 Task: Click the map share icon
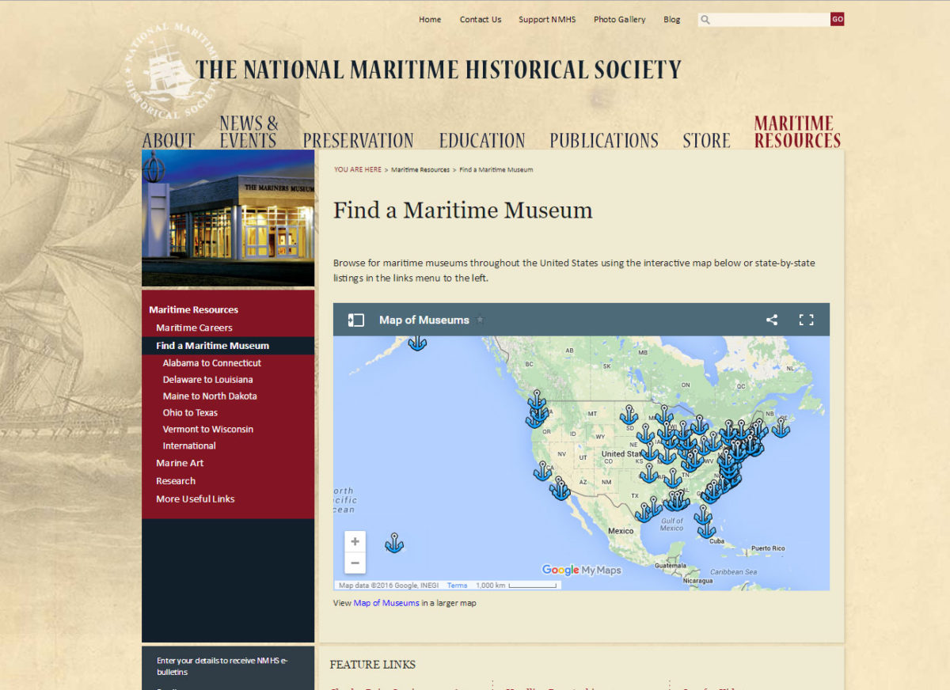coord(771,320)
